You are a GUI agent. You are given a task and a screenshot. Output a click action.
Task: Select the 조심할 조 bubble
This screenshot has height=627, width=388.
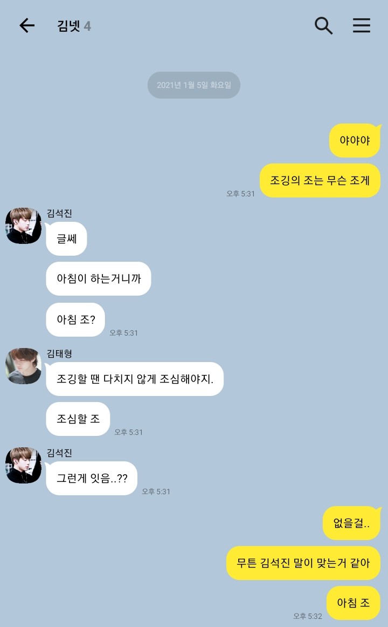tap(78, 419)
